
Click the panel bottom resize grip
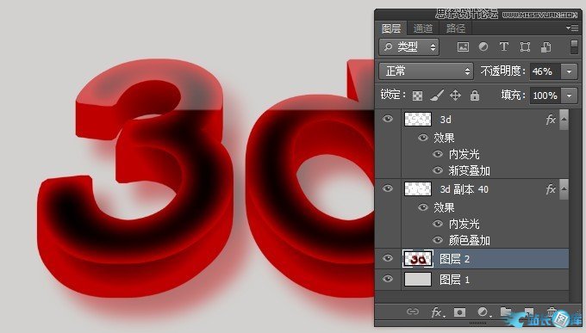tap(478, 323)
